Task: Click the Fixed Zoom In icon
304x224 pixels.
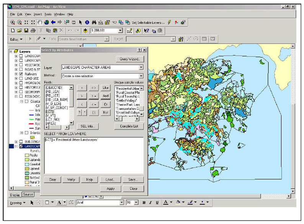Action: coord(26,23)
